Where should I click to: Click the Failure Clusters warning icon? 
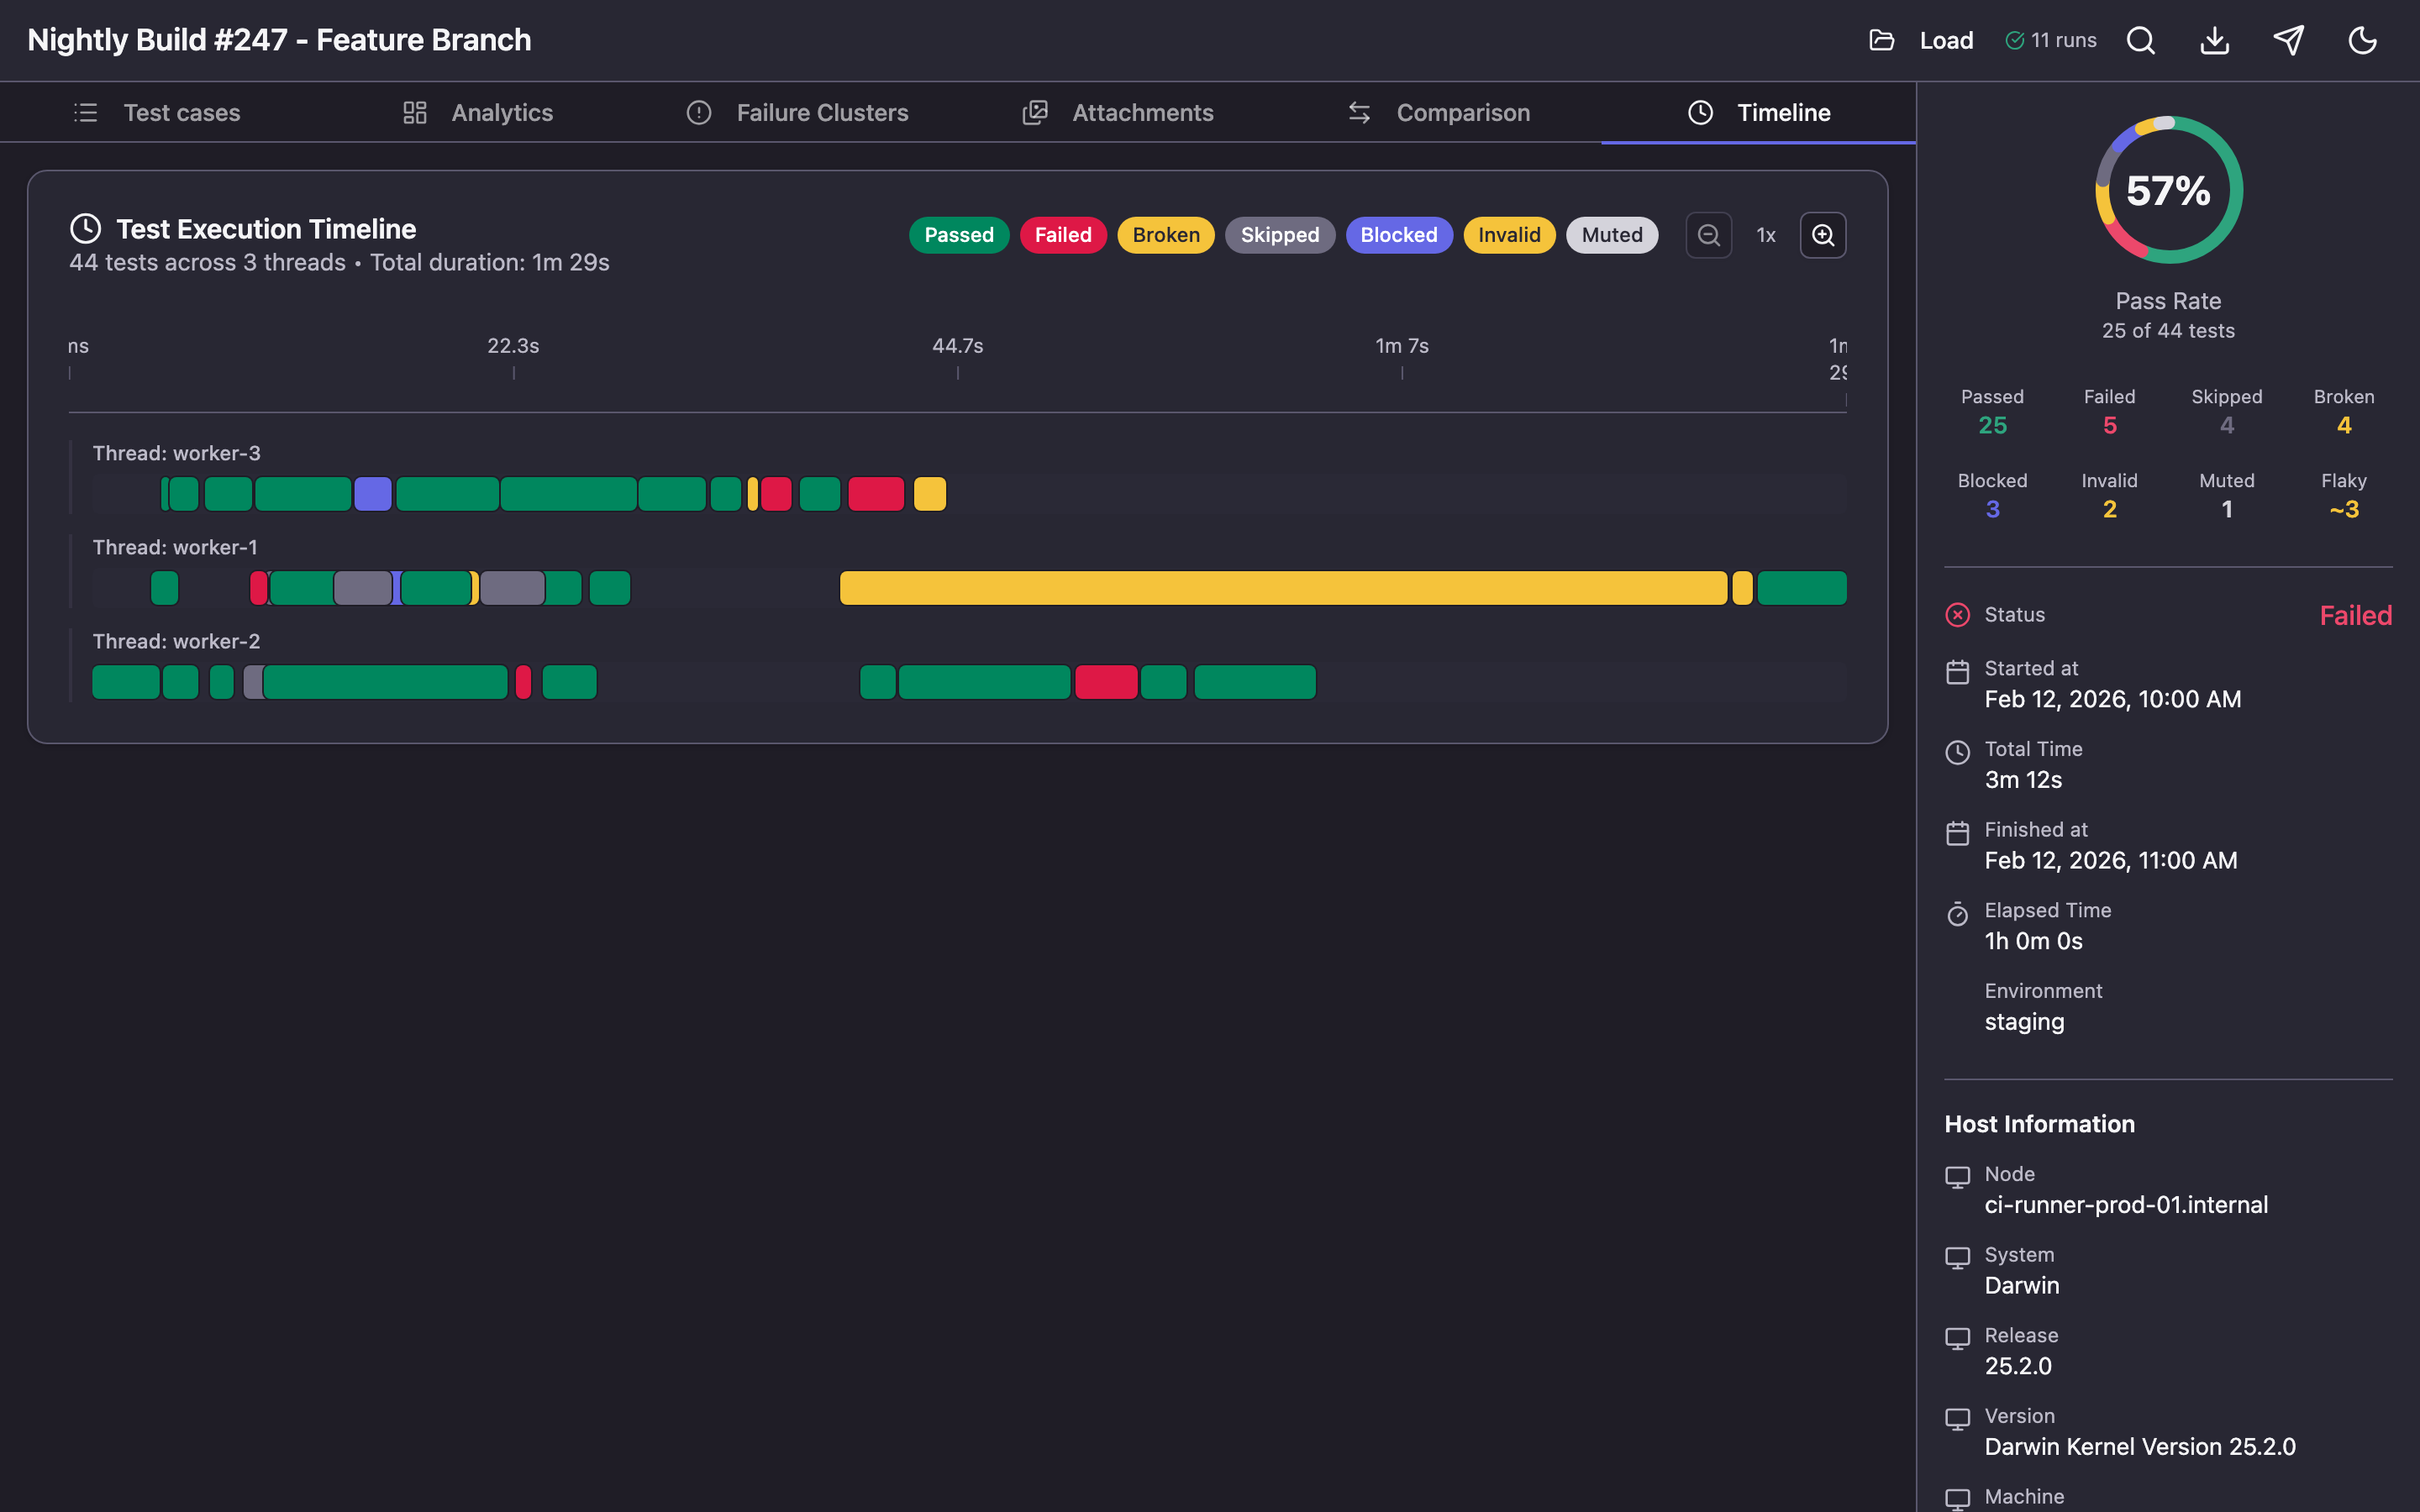pos(698,112)
